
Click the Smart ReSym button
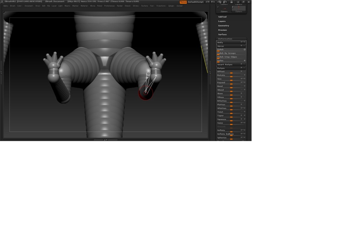(231, 65)
